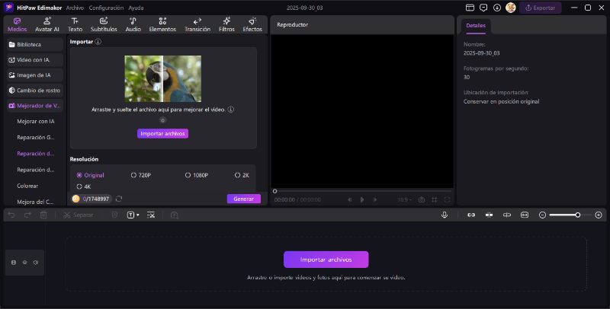The height and width of the screenshot is (309, 610).
Task: Zoom in timeline with plus icon
Action: (x=598, y=215)
